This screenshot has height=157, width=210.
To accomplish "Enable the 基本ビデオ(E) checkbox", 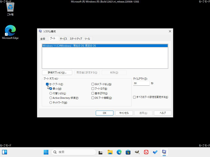I will (x=93, y=93).
